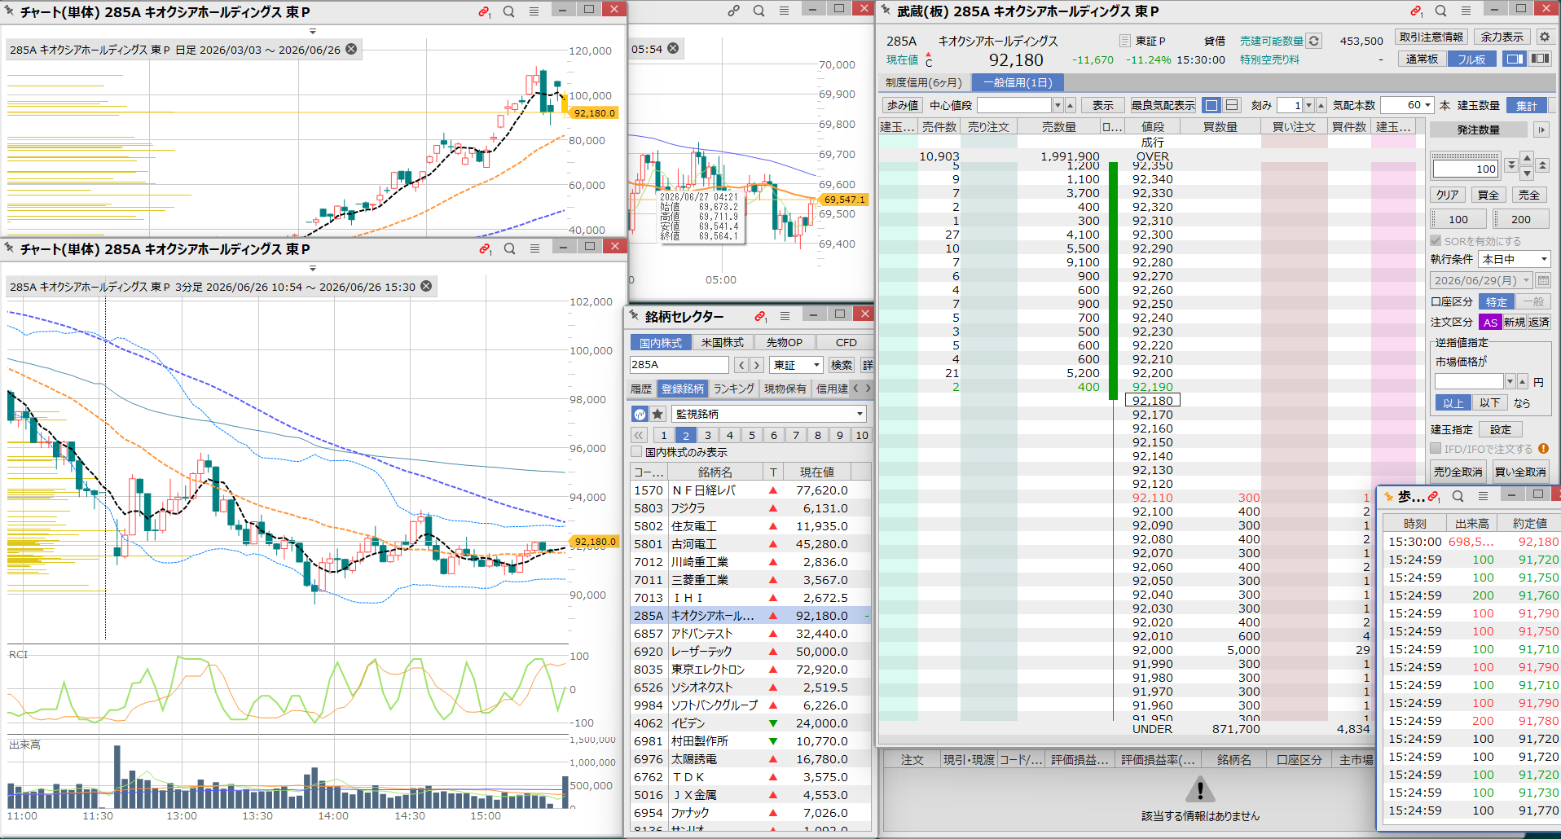
Task: Open the 東証 exchange dropdown
Action: 797,365
